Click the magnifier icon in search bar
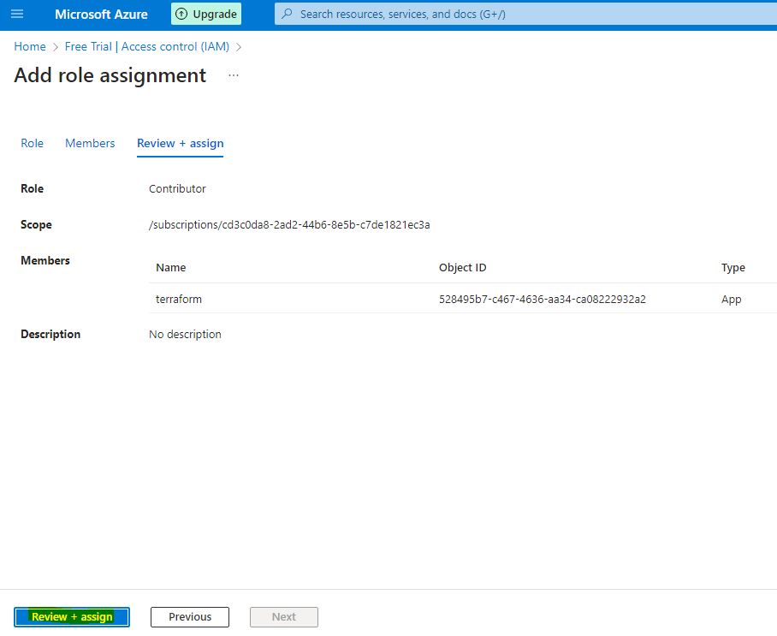This screenshot has width=777, height=636. pyautogui.click(x=287, y=15)
